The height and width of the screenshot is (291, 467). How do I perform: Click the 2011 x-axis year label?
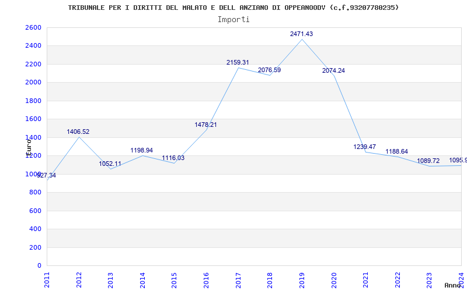pyautogui.click(x=47, y=281)
